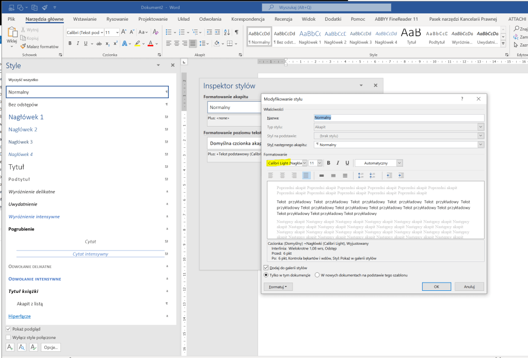Click the Opcje... button in Style pane
Image resolution: width=528 pixels, height=358 pixels.
coord(51,347)
